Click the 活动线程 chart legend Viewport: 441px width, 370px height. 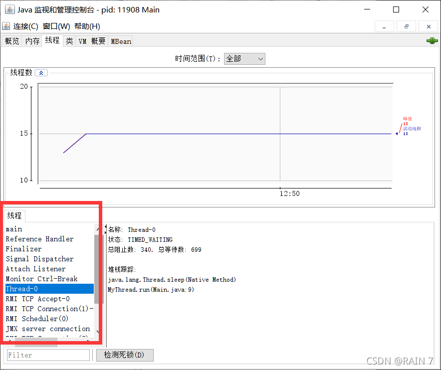point(412,131)
